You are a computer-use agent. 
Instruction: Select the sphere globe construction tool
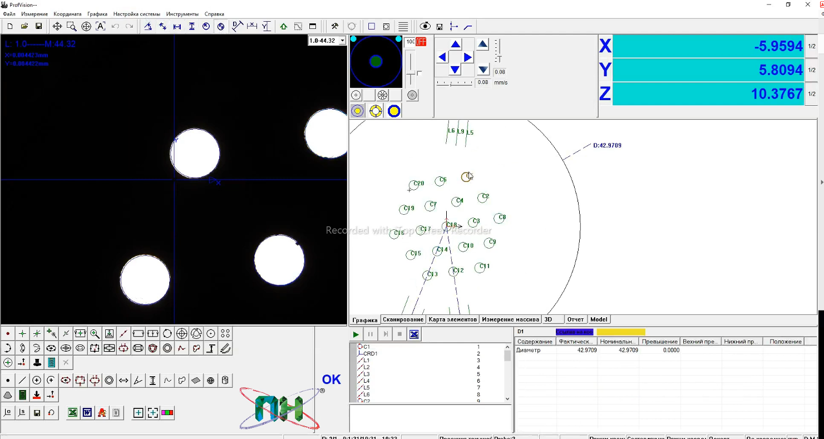(x=210, y=381)
